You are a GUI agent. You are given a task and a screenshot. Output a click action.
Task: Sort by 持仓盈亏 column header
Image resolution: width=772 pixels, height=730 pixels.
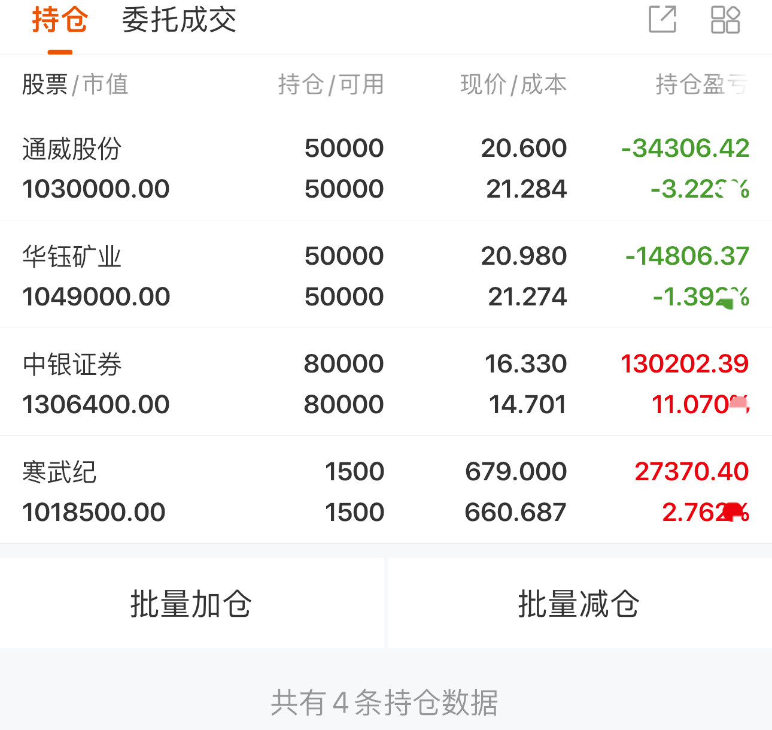(x=701, y=84)
